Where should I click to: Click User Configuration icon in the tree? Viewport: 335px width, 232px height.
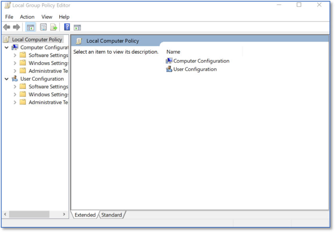(15, 79)
